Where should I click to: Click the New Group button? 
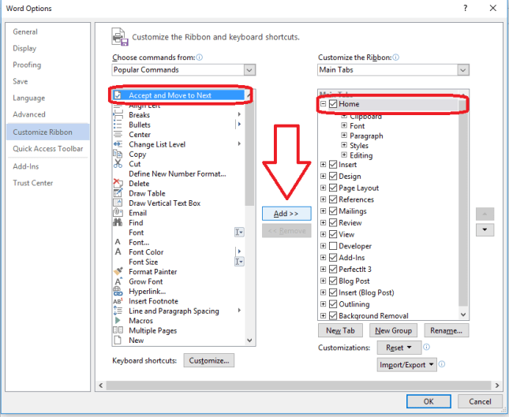click(393, 330)
